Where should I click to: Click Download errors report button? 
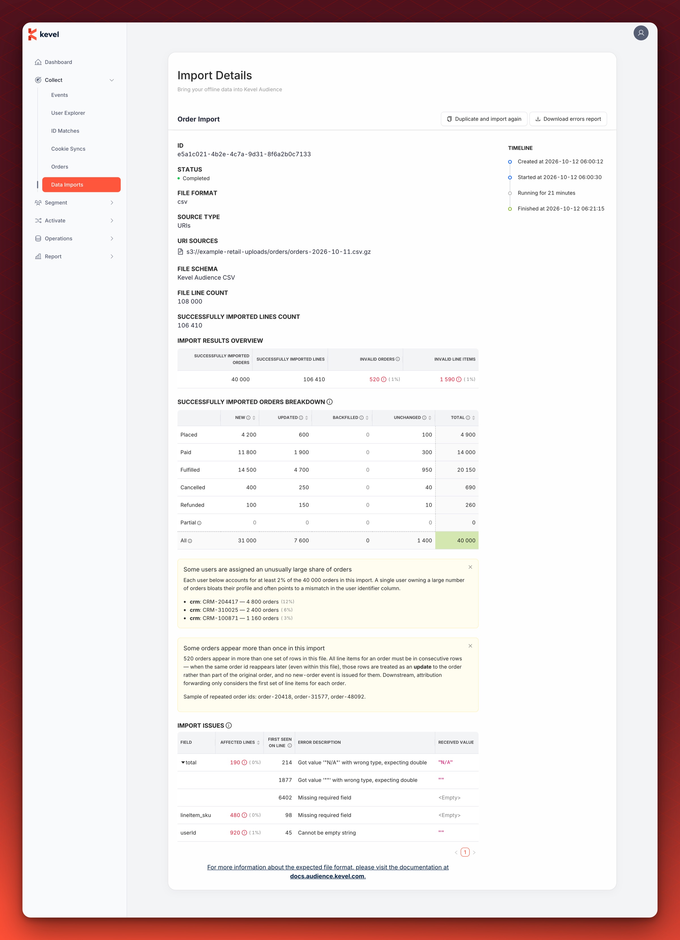pyautogui.click(x=568, y=119)
